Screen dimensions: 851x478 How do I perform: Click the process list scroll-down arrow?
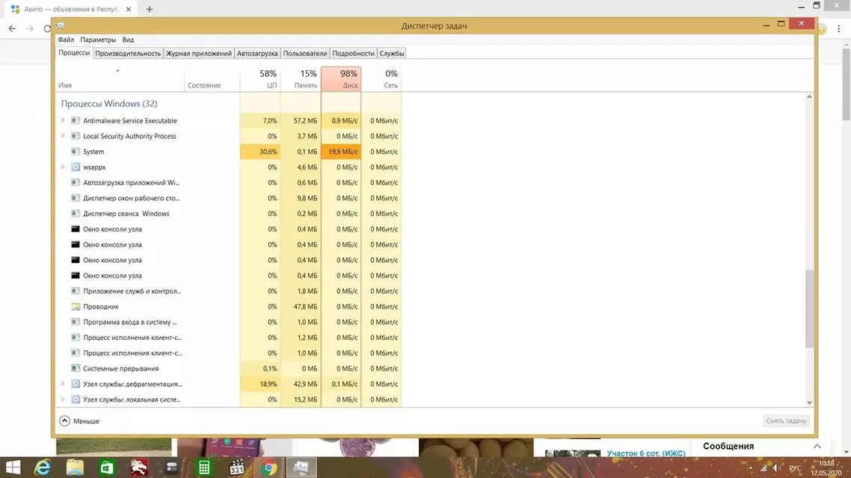[x=809, y=402]
